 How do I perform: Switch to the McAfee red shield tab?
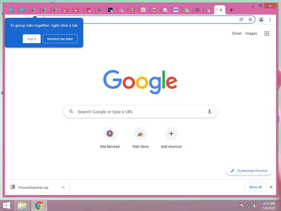point(88,10)
